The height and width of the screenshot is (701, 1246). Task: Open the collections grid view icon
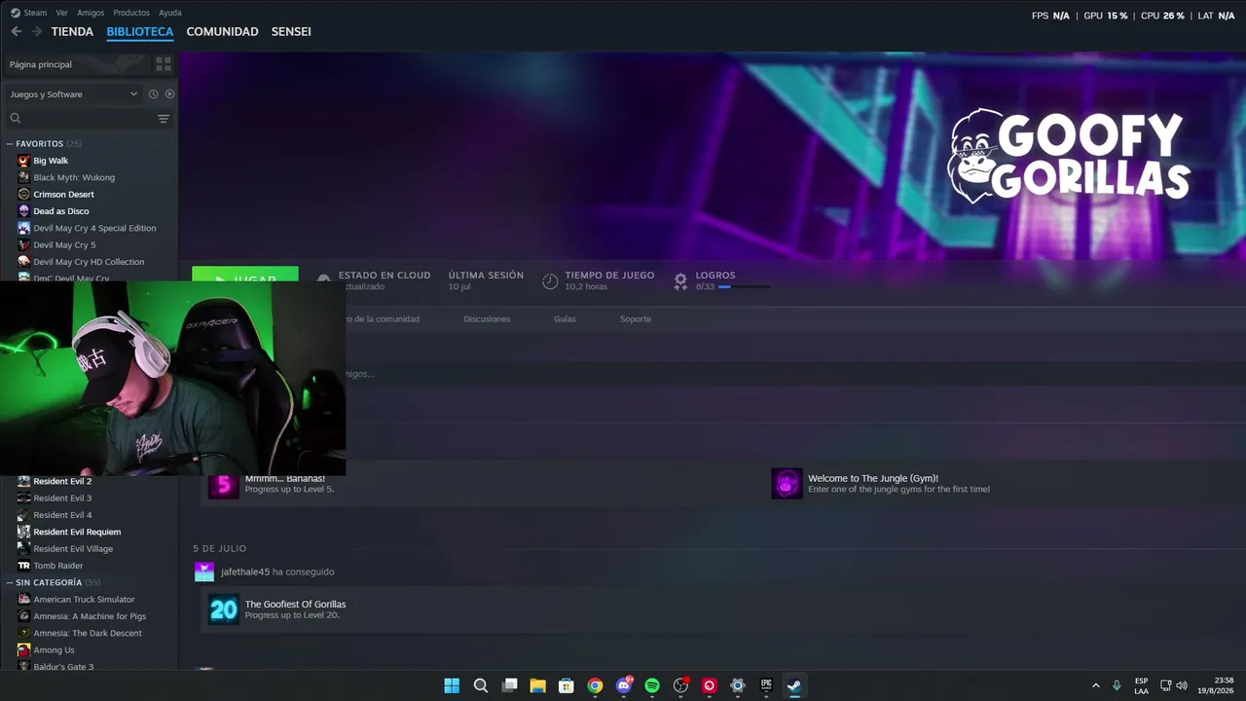[x=164, y=64]
